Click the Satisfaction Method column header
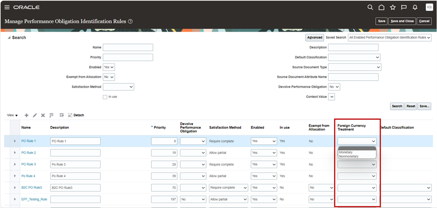 point(225,127)
